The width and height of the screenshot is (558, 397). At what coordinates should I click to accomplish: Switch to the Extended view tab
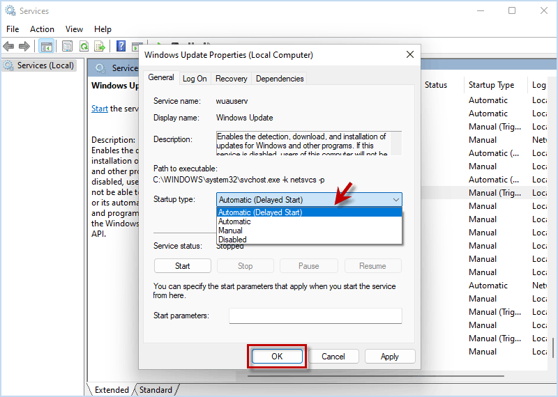(x=112, y=390)
